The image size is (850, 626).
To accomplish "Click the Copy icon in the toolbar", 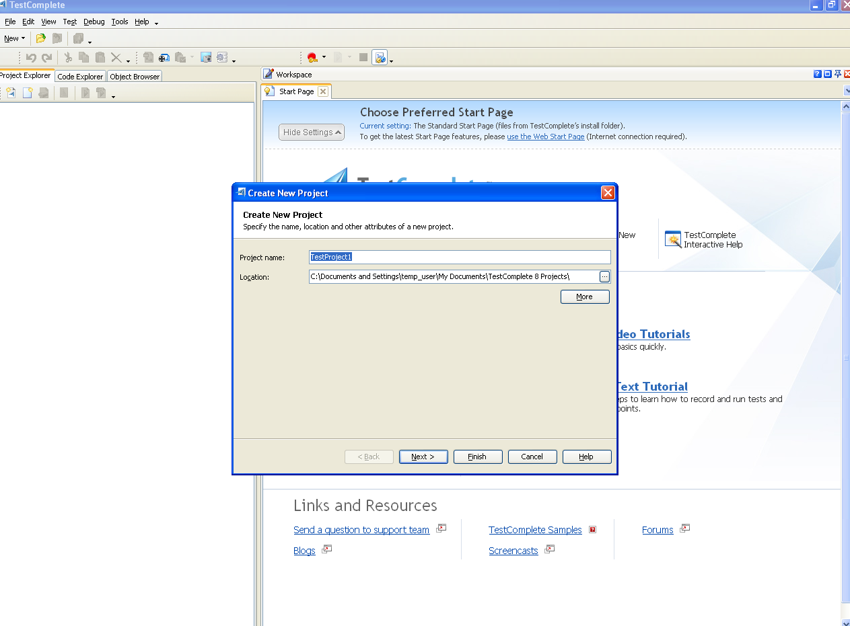I will (x=83, y=58).
